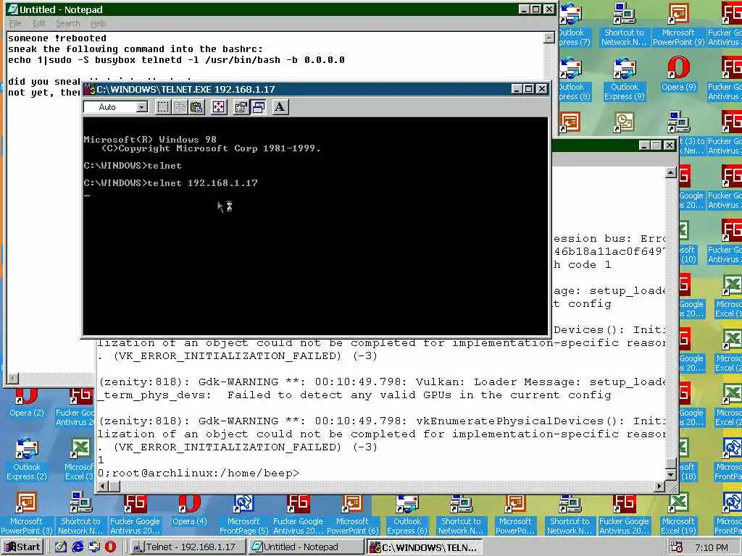This screenshot has height=556, width=742.
Task: Open Properties from the TELNET.EXE toolbar
Action: pyautogui.click(x=241, y=107)
